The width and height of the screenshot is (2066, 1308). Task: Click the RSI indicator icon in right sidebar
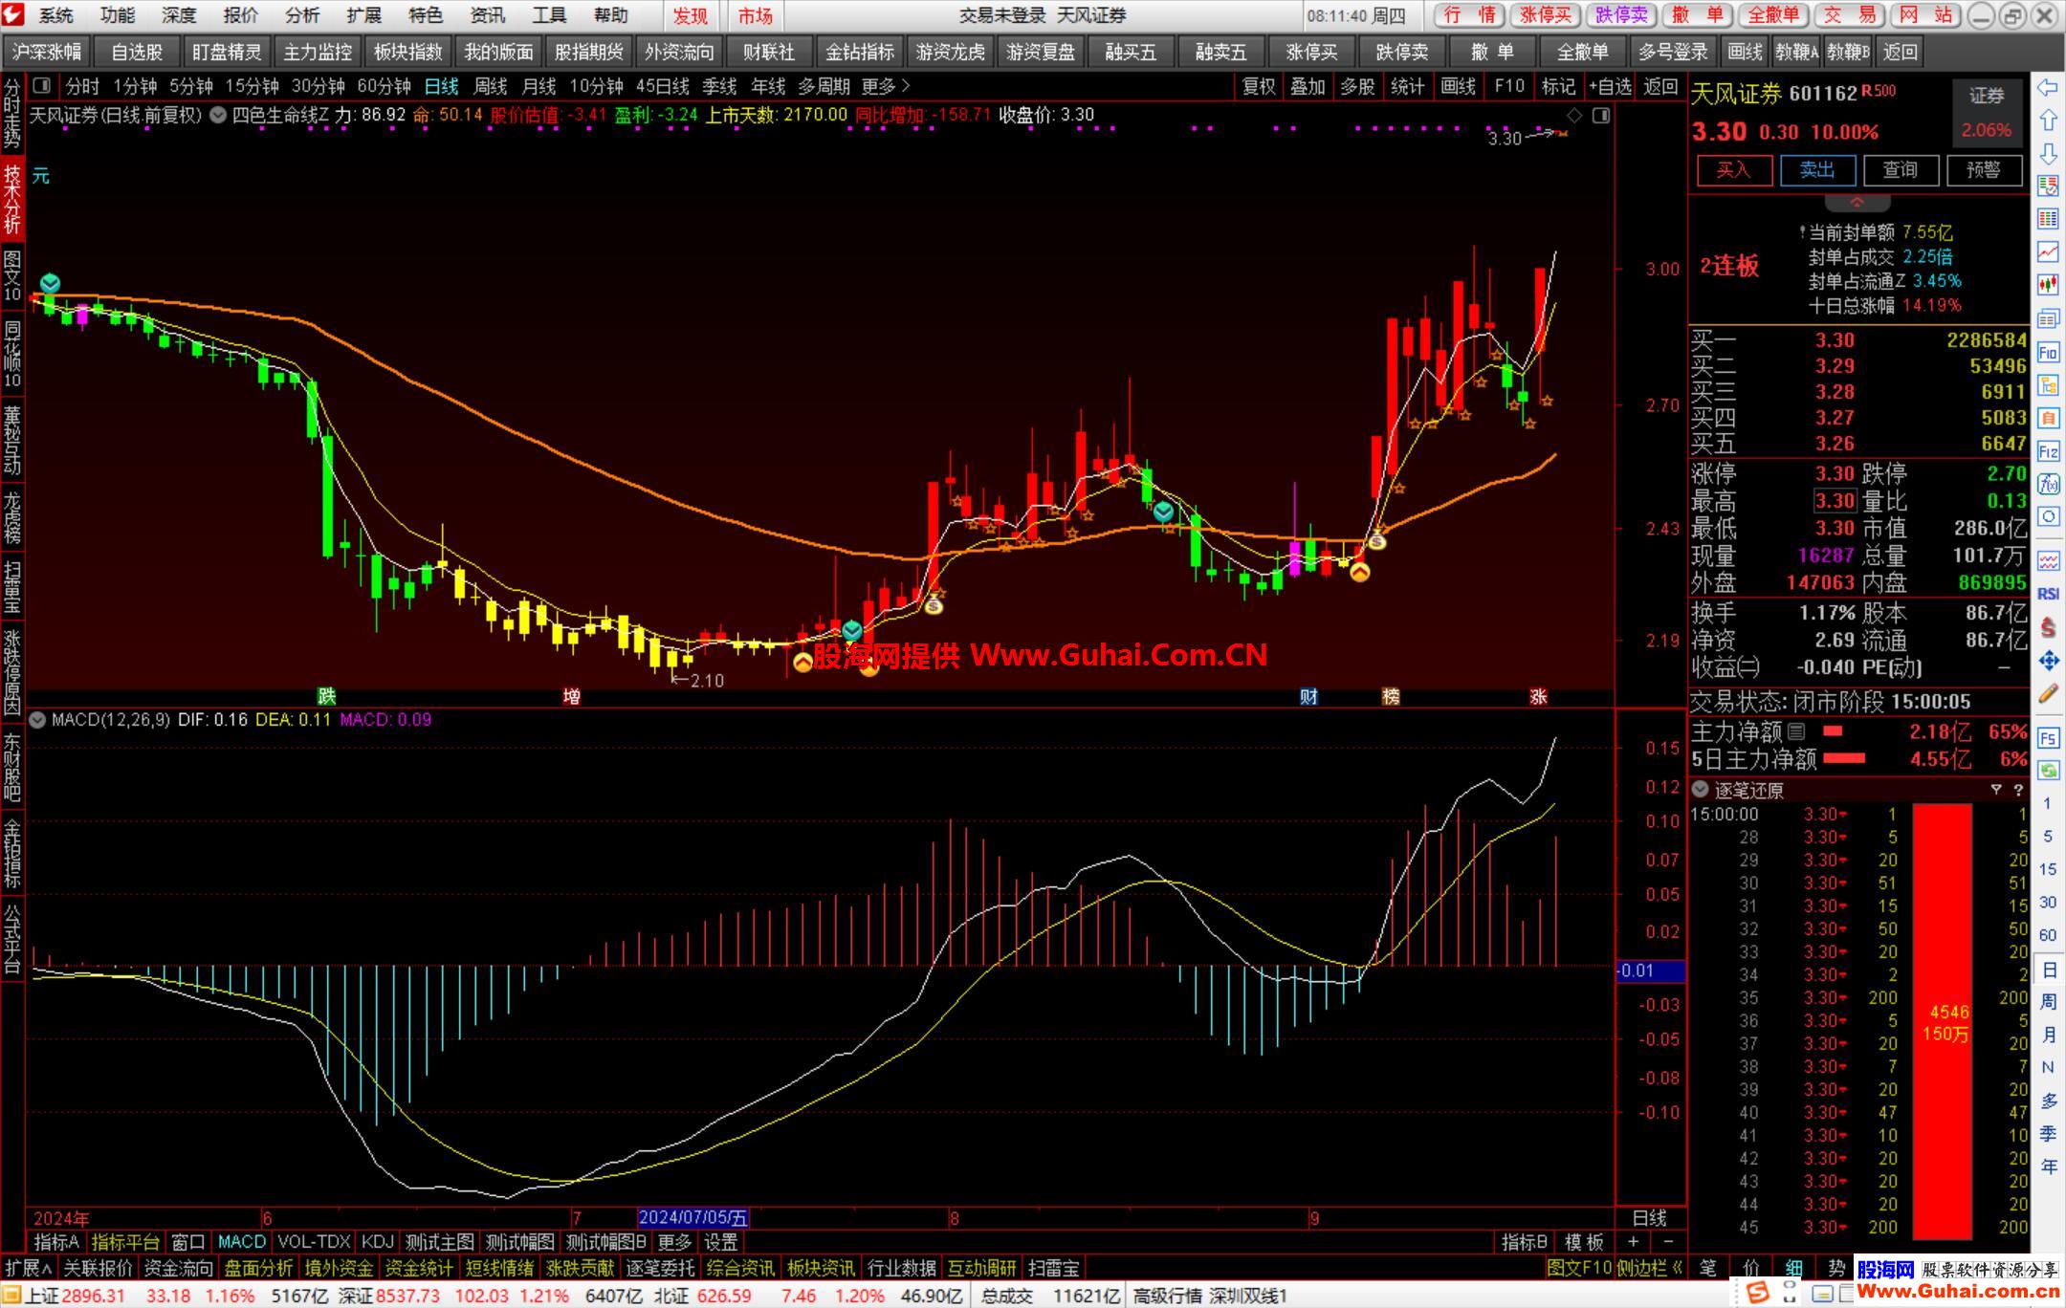[x=2048, y=594]
